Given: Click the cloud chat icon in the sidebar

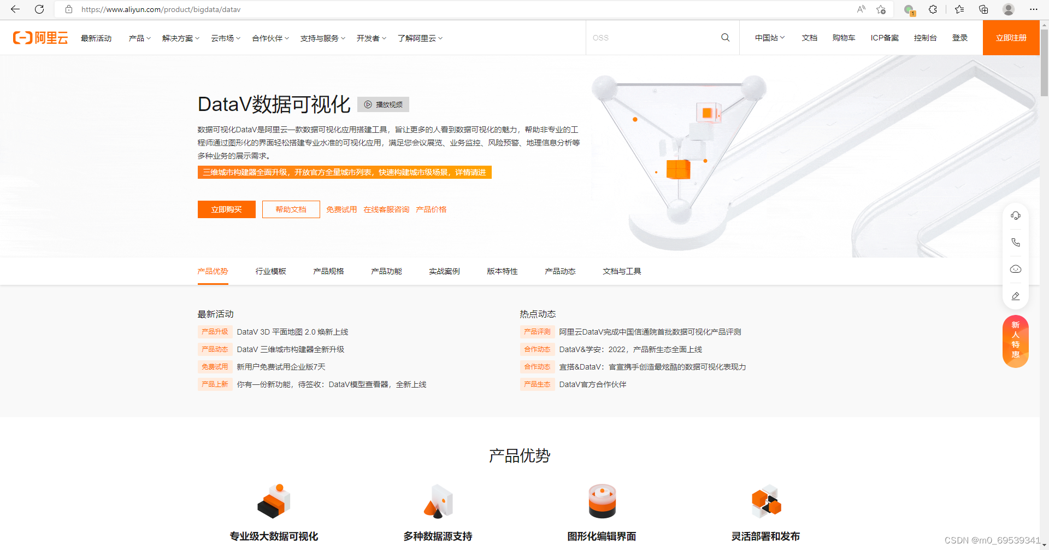Looking at the screenshot, I should (1016, 269).
